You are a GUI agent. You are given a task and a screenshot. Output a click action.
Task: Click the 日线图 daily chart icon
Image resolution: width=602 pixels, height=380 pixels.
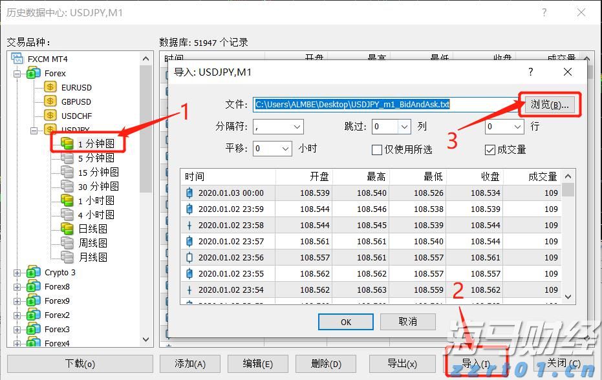67,229
